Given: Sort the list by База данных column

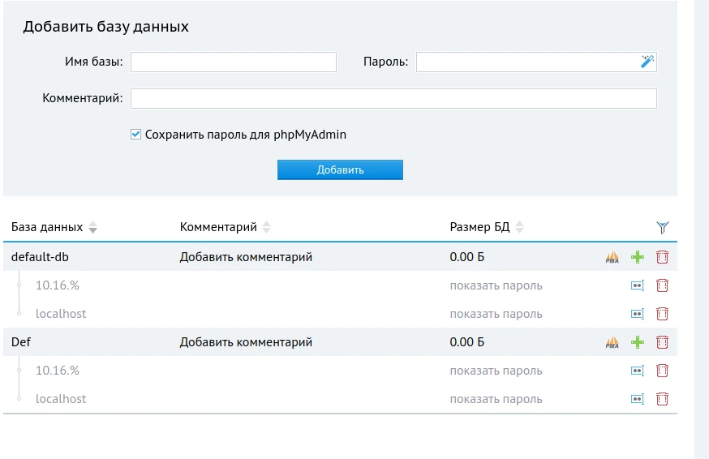Looking at the screenshot, I should (x=92, y=228).
